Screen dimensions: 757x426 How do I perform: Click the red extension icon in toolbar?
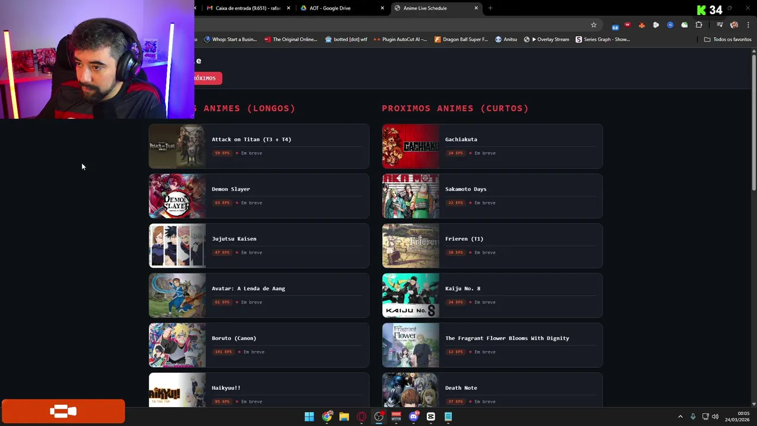(627, 25)
